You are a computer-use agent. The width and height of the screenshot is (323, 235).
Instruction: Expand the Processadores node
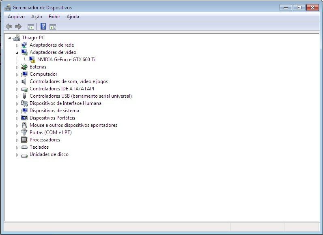pyautogui.click(x=17, y=140)
